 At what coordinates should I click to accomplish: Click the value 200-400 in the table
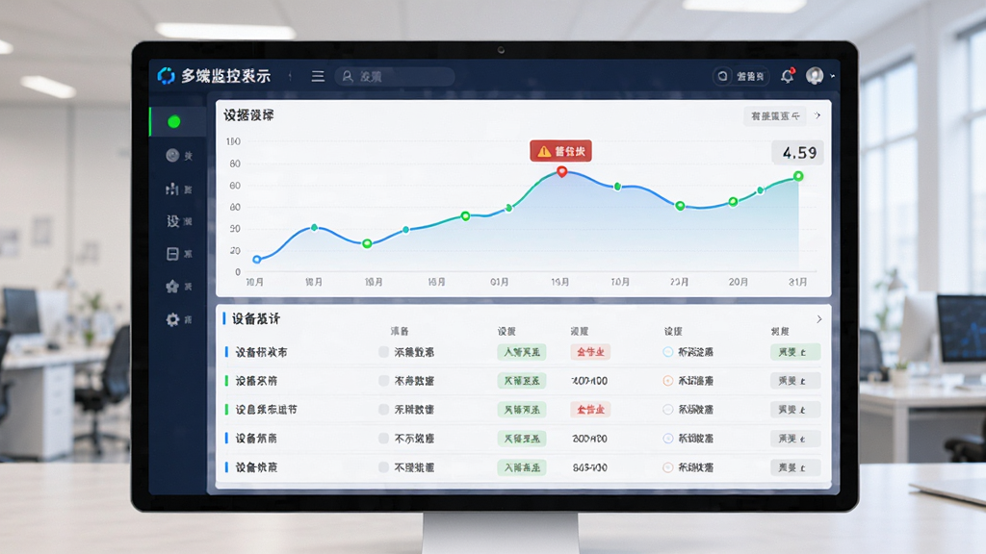point(589,439)
